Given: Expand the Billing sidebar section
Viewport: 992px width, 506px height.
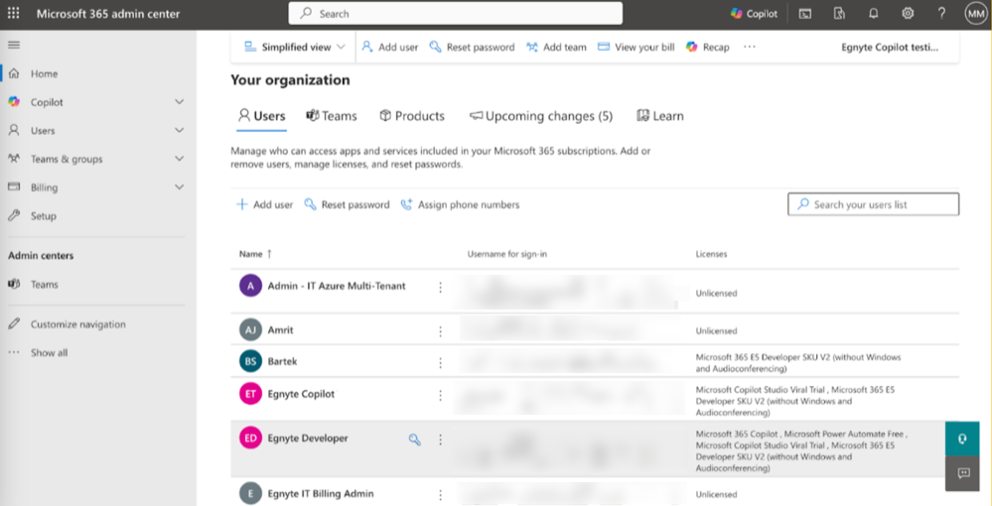Looking at the screenshot, I should coord(180,188).
